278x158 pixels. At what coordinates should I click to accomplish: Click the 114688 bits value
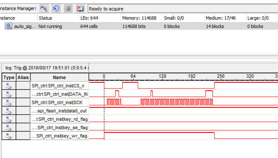pyautogui.click(x=134, y=26)
